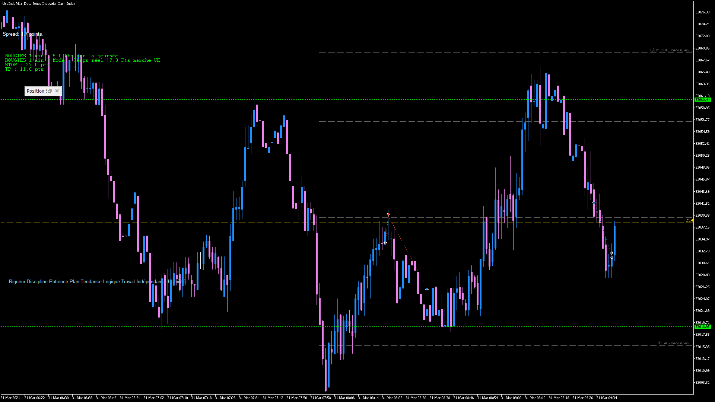Select the MIDDLE RANGE ASIE label
This screenshot has width=715, height=402.
point(671,50)
